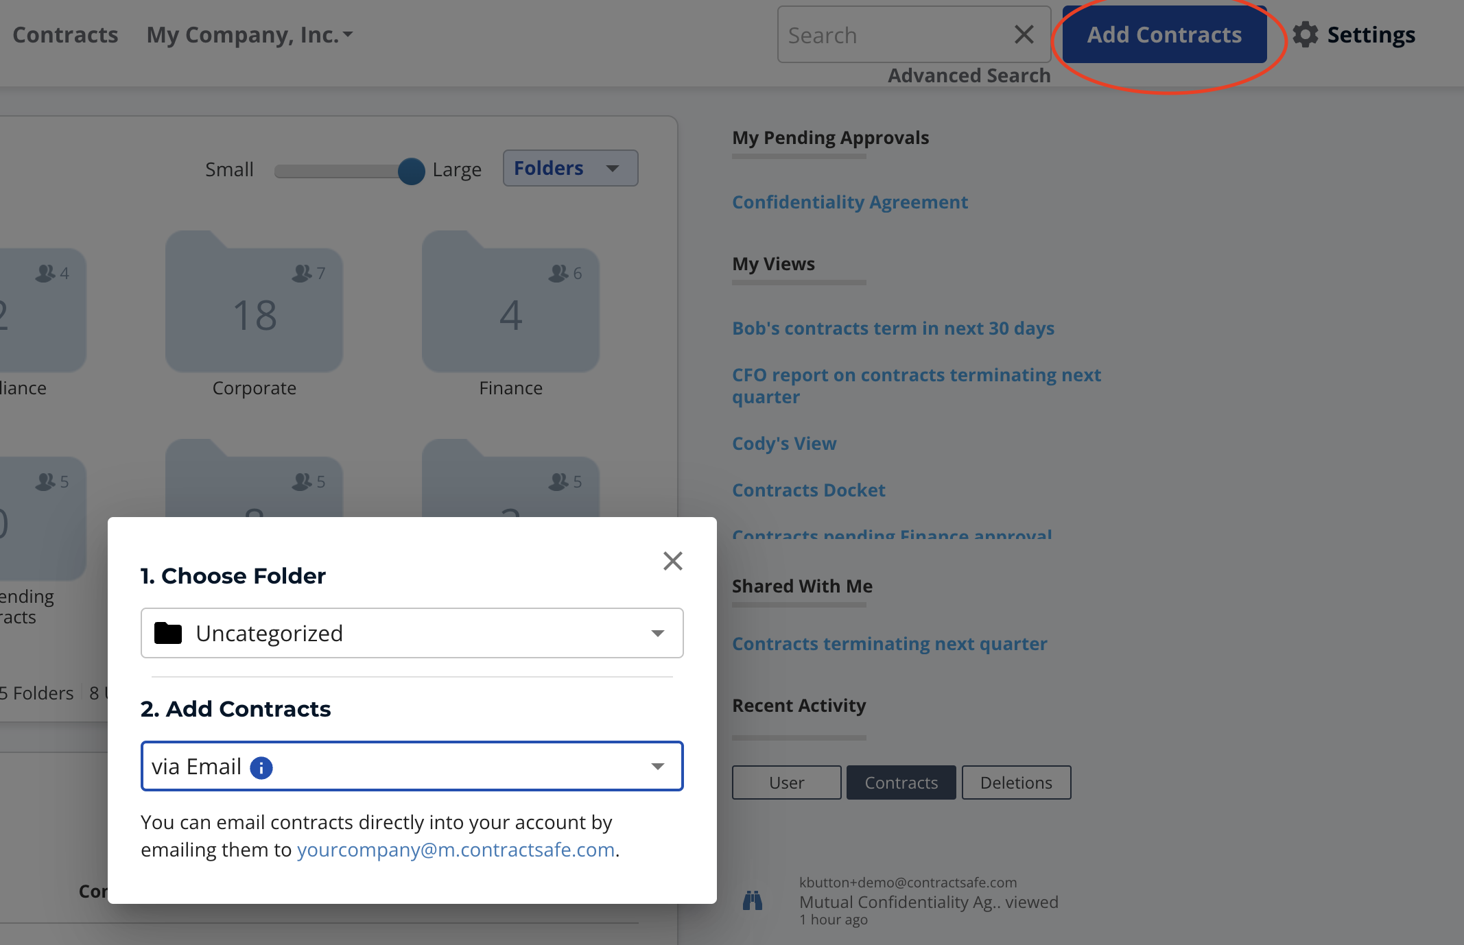Click the via Email info icon

(261, 767)
